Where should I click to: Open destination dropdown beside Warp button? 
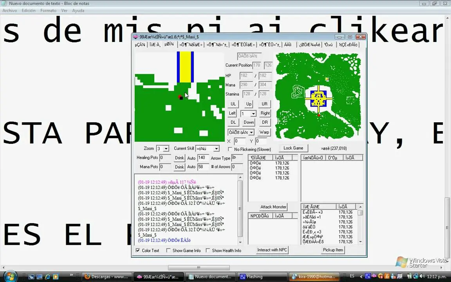click(x=251, y=132)
